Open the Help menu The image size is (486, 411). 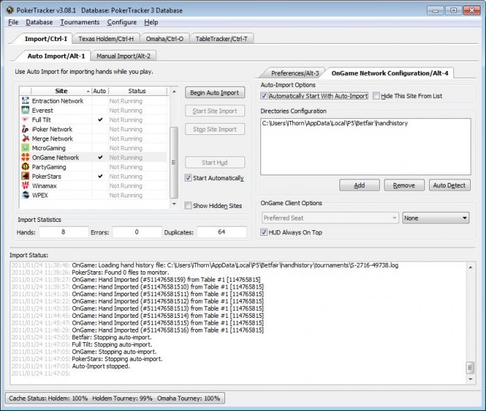coord(151,22)
